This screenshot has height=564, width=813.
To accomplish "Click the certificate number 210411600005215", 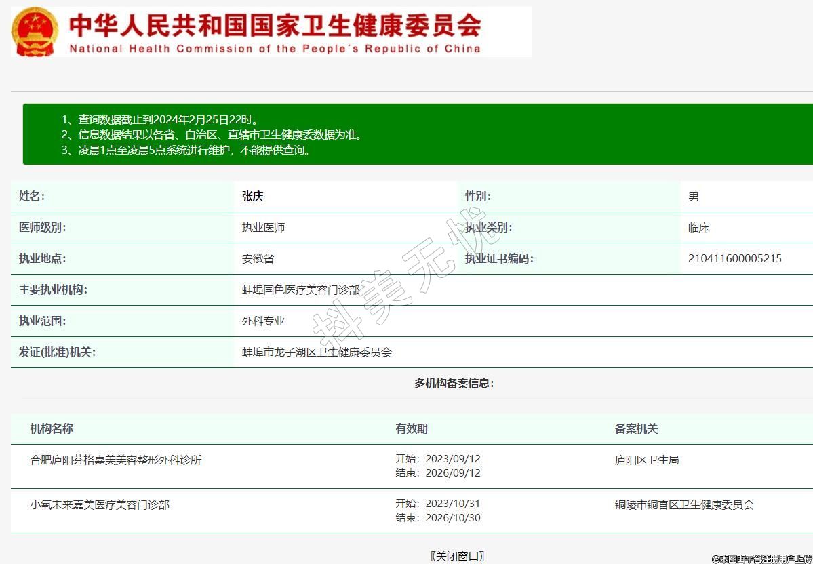I will coord(734,259).
